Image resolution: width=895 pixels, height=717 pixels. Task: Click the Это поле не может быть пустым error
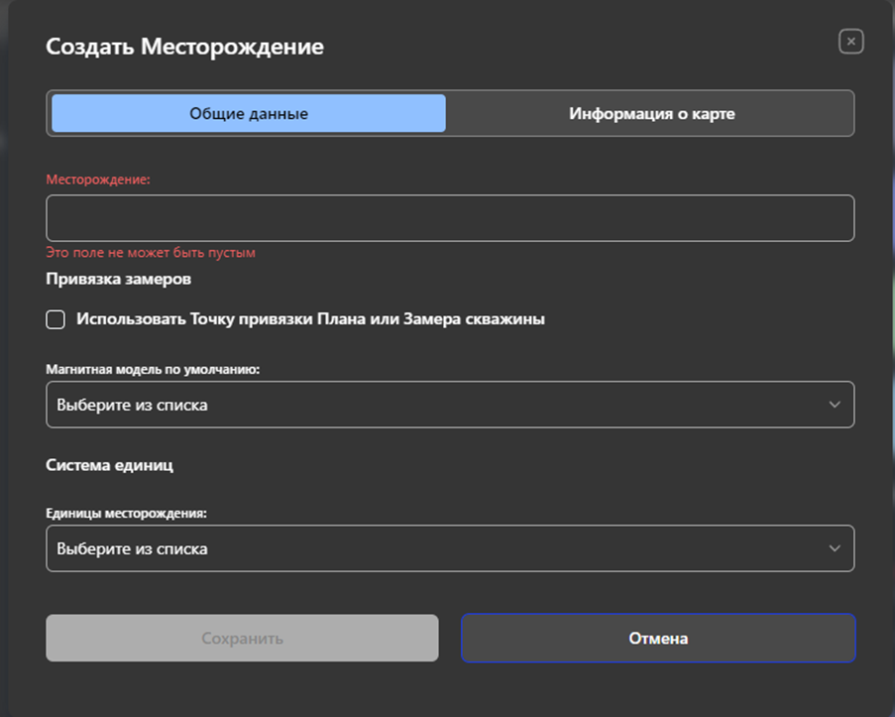(x=150, y=253)
